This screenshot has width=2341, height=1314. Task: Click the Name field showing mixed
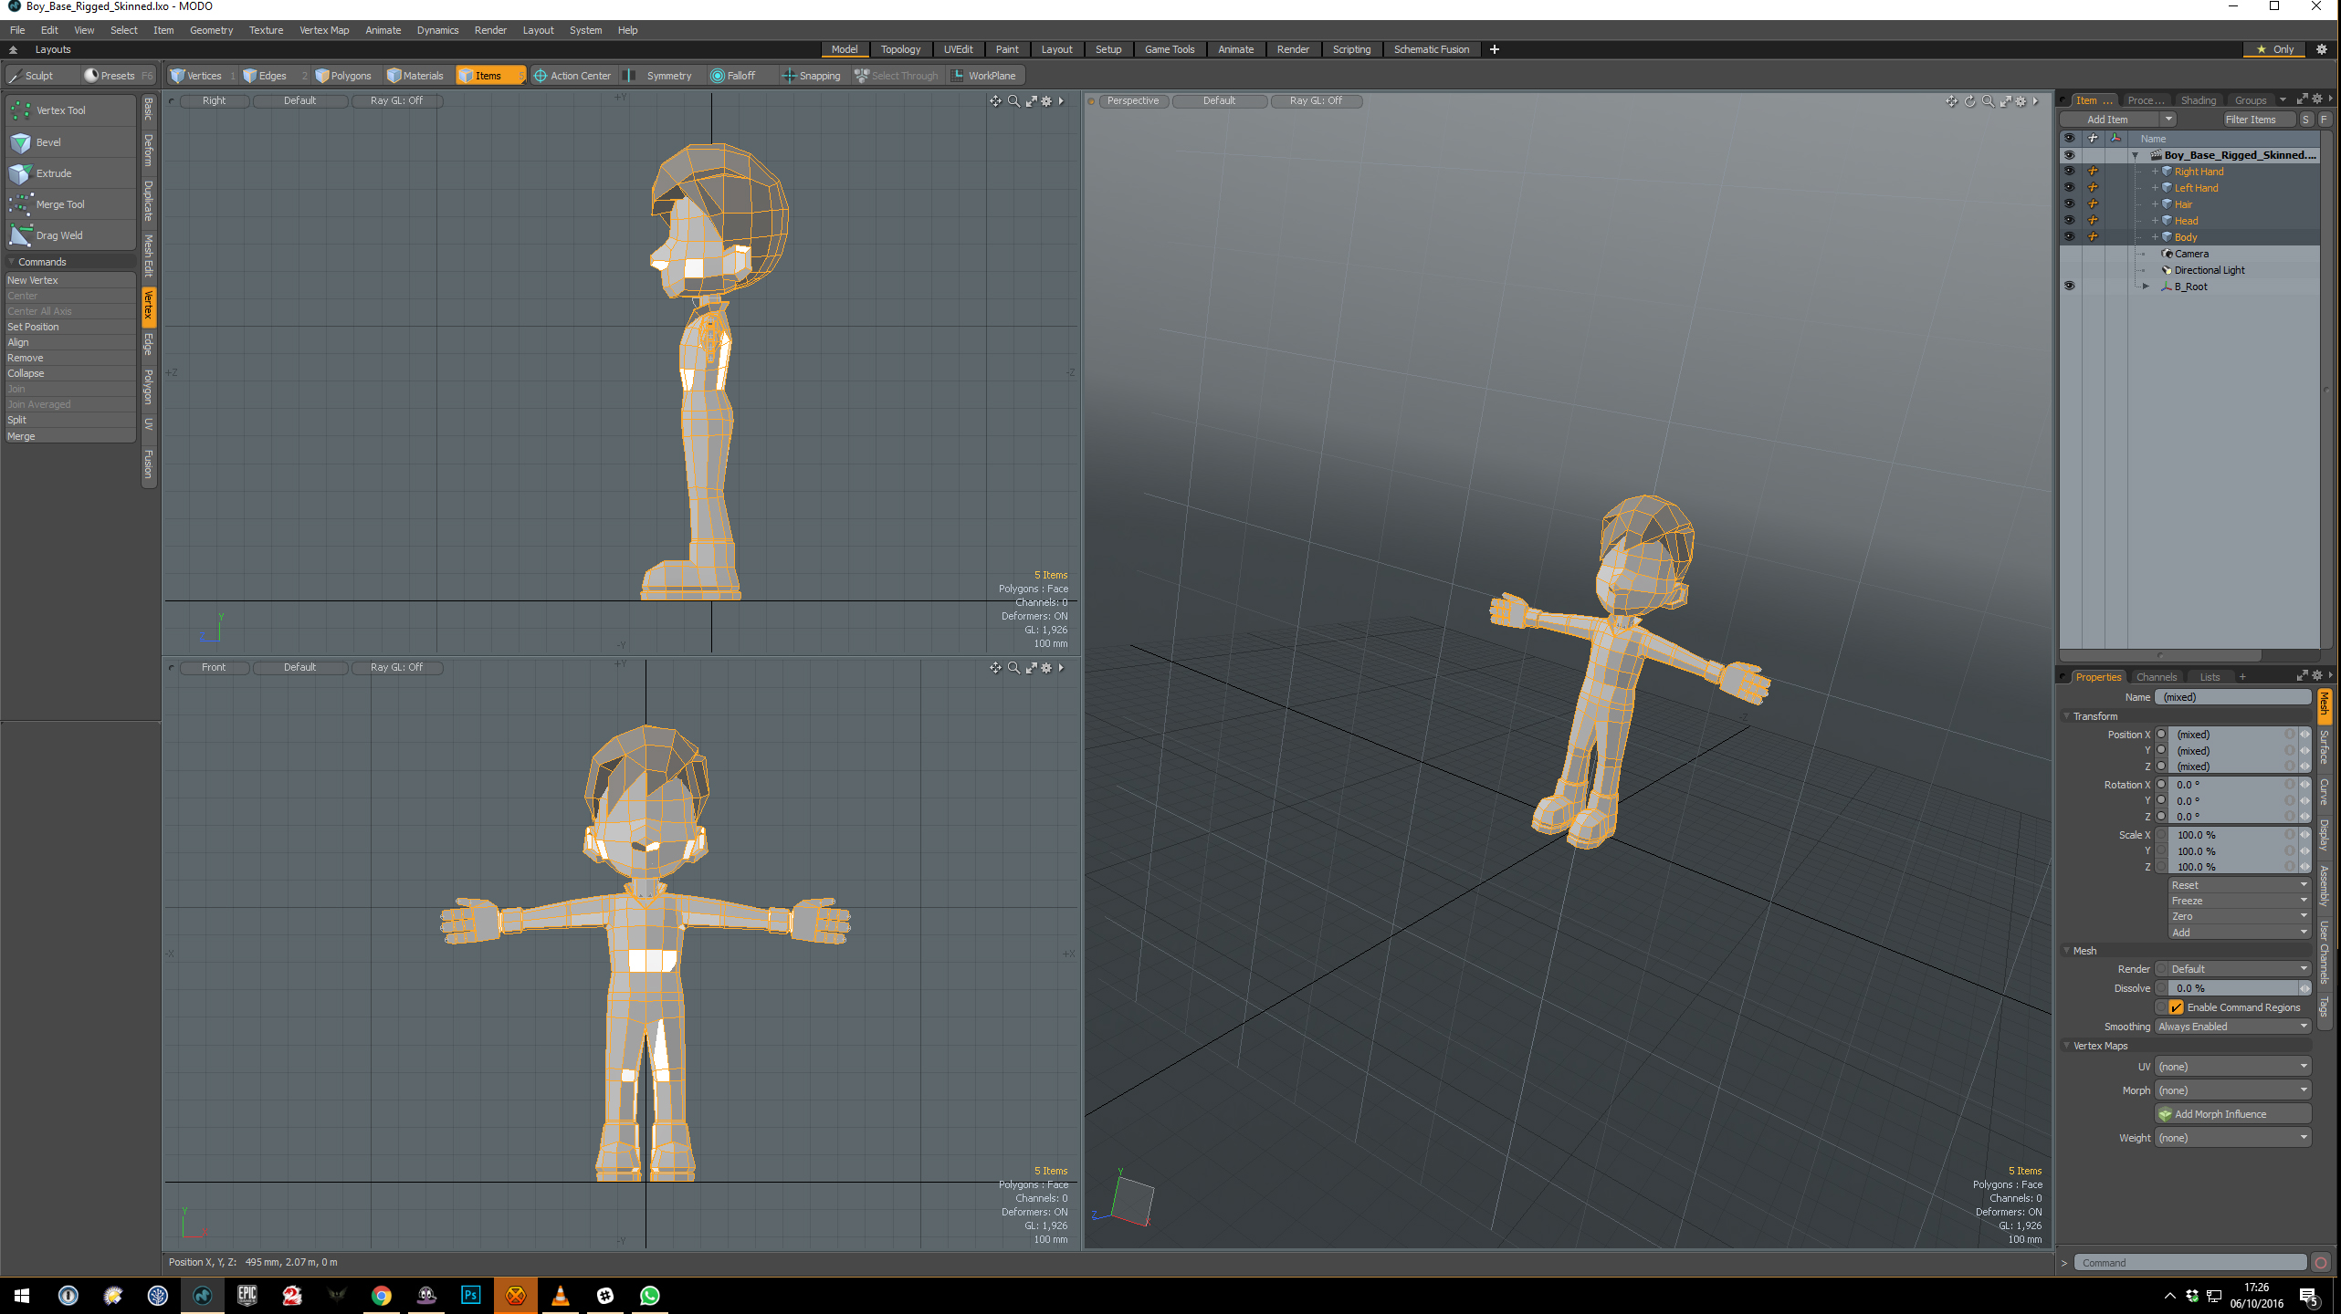click(x=2233, y=697)
